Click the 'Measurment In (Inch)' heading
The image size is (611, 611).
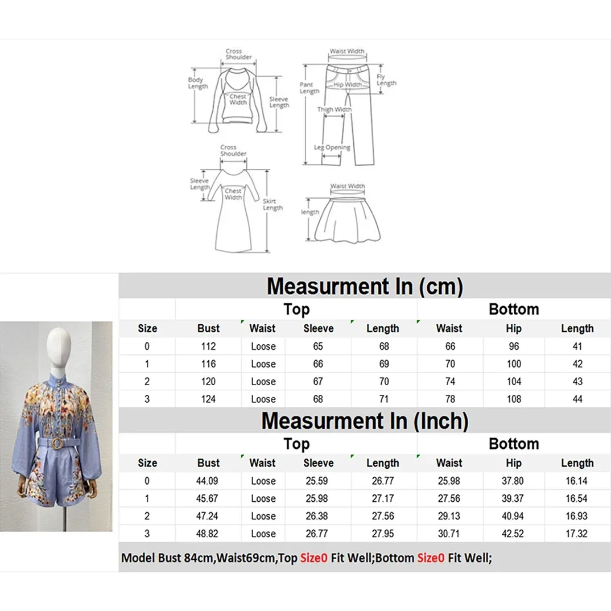tap(365, 421)
